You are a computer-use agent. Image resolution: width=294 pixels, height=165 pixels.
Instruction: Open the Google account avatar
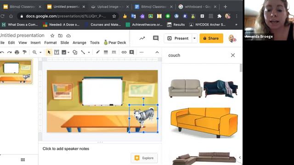point(232,38)
